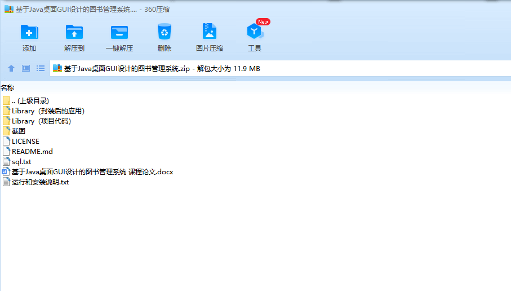511x291 pixels.
Task: Switch to thumbnail view icon
Action: click(26, 68)
